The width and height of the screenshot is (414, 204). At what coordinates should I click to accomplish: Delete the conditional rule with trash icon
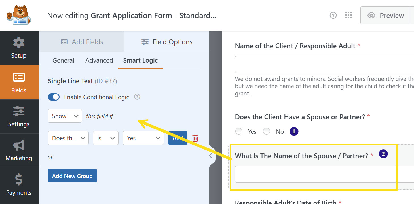tap(195, 138)
